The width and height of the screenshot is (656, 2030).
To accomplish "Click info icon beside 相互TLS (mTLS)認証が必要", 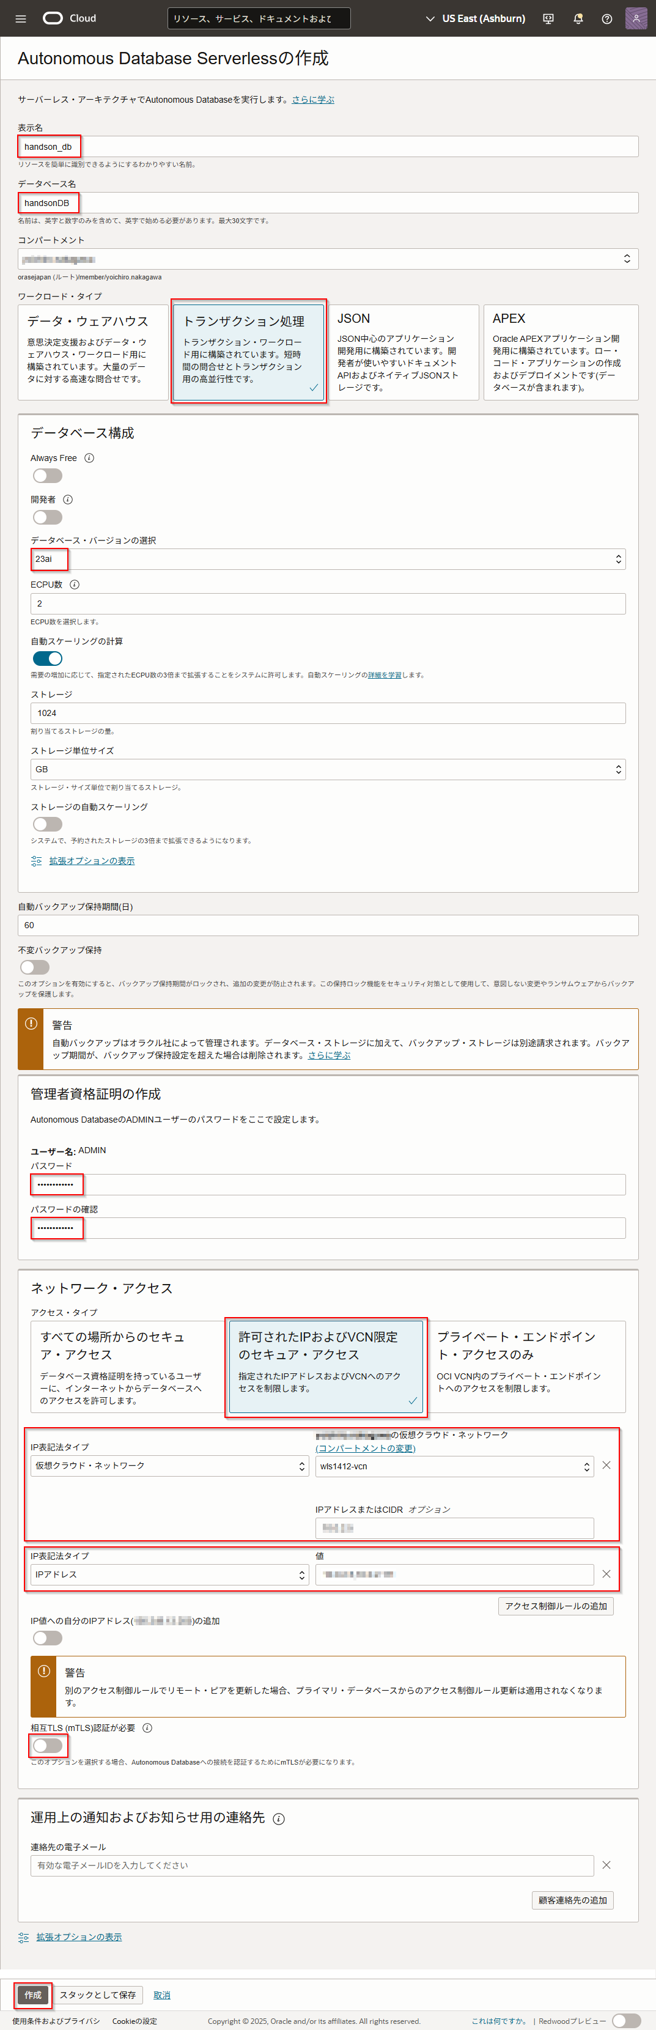I will [x=147, y=1728].
